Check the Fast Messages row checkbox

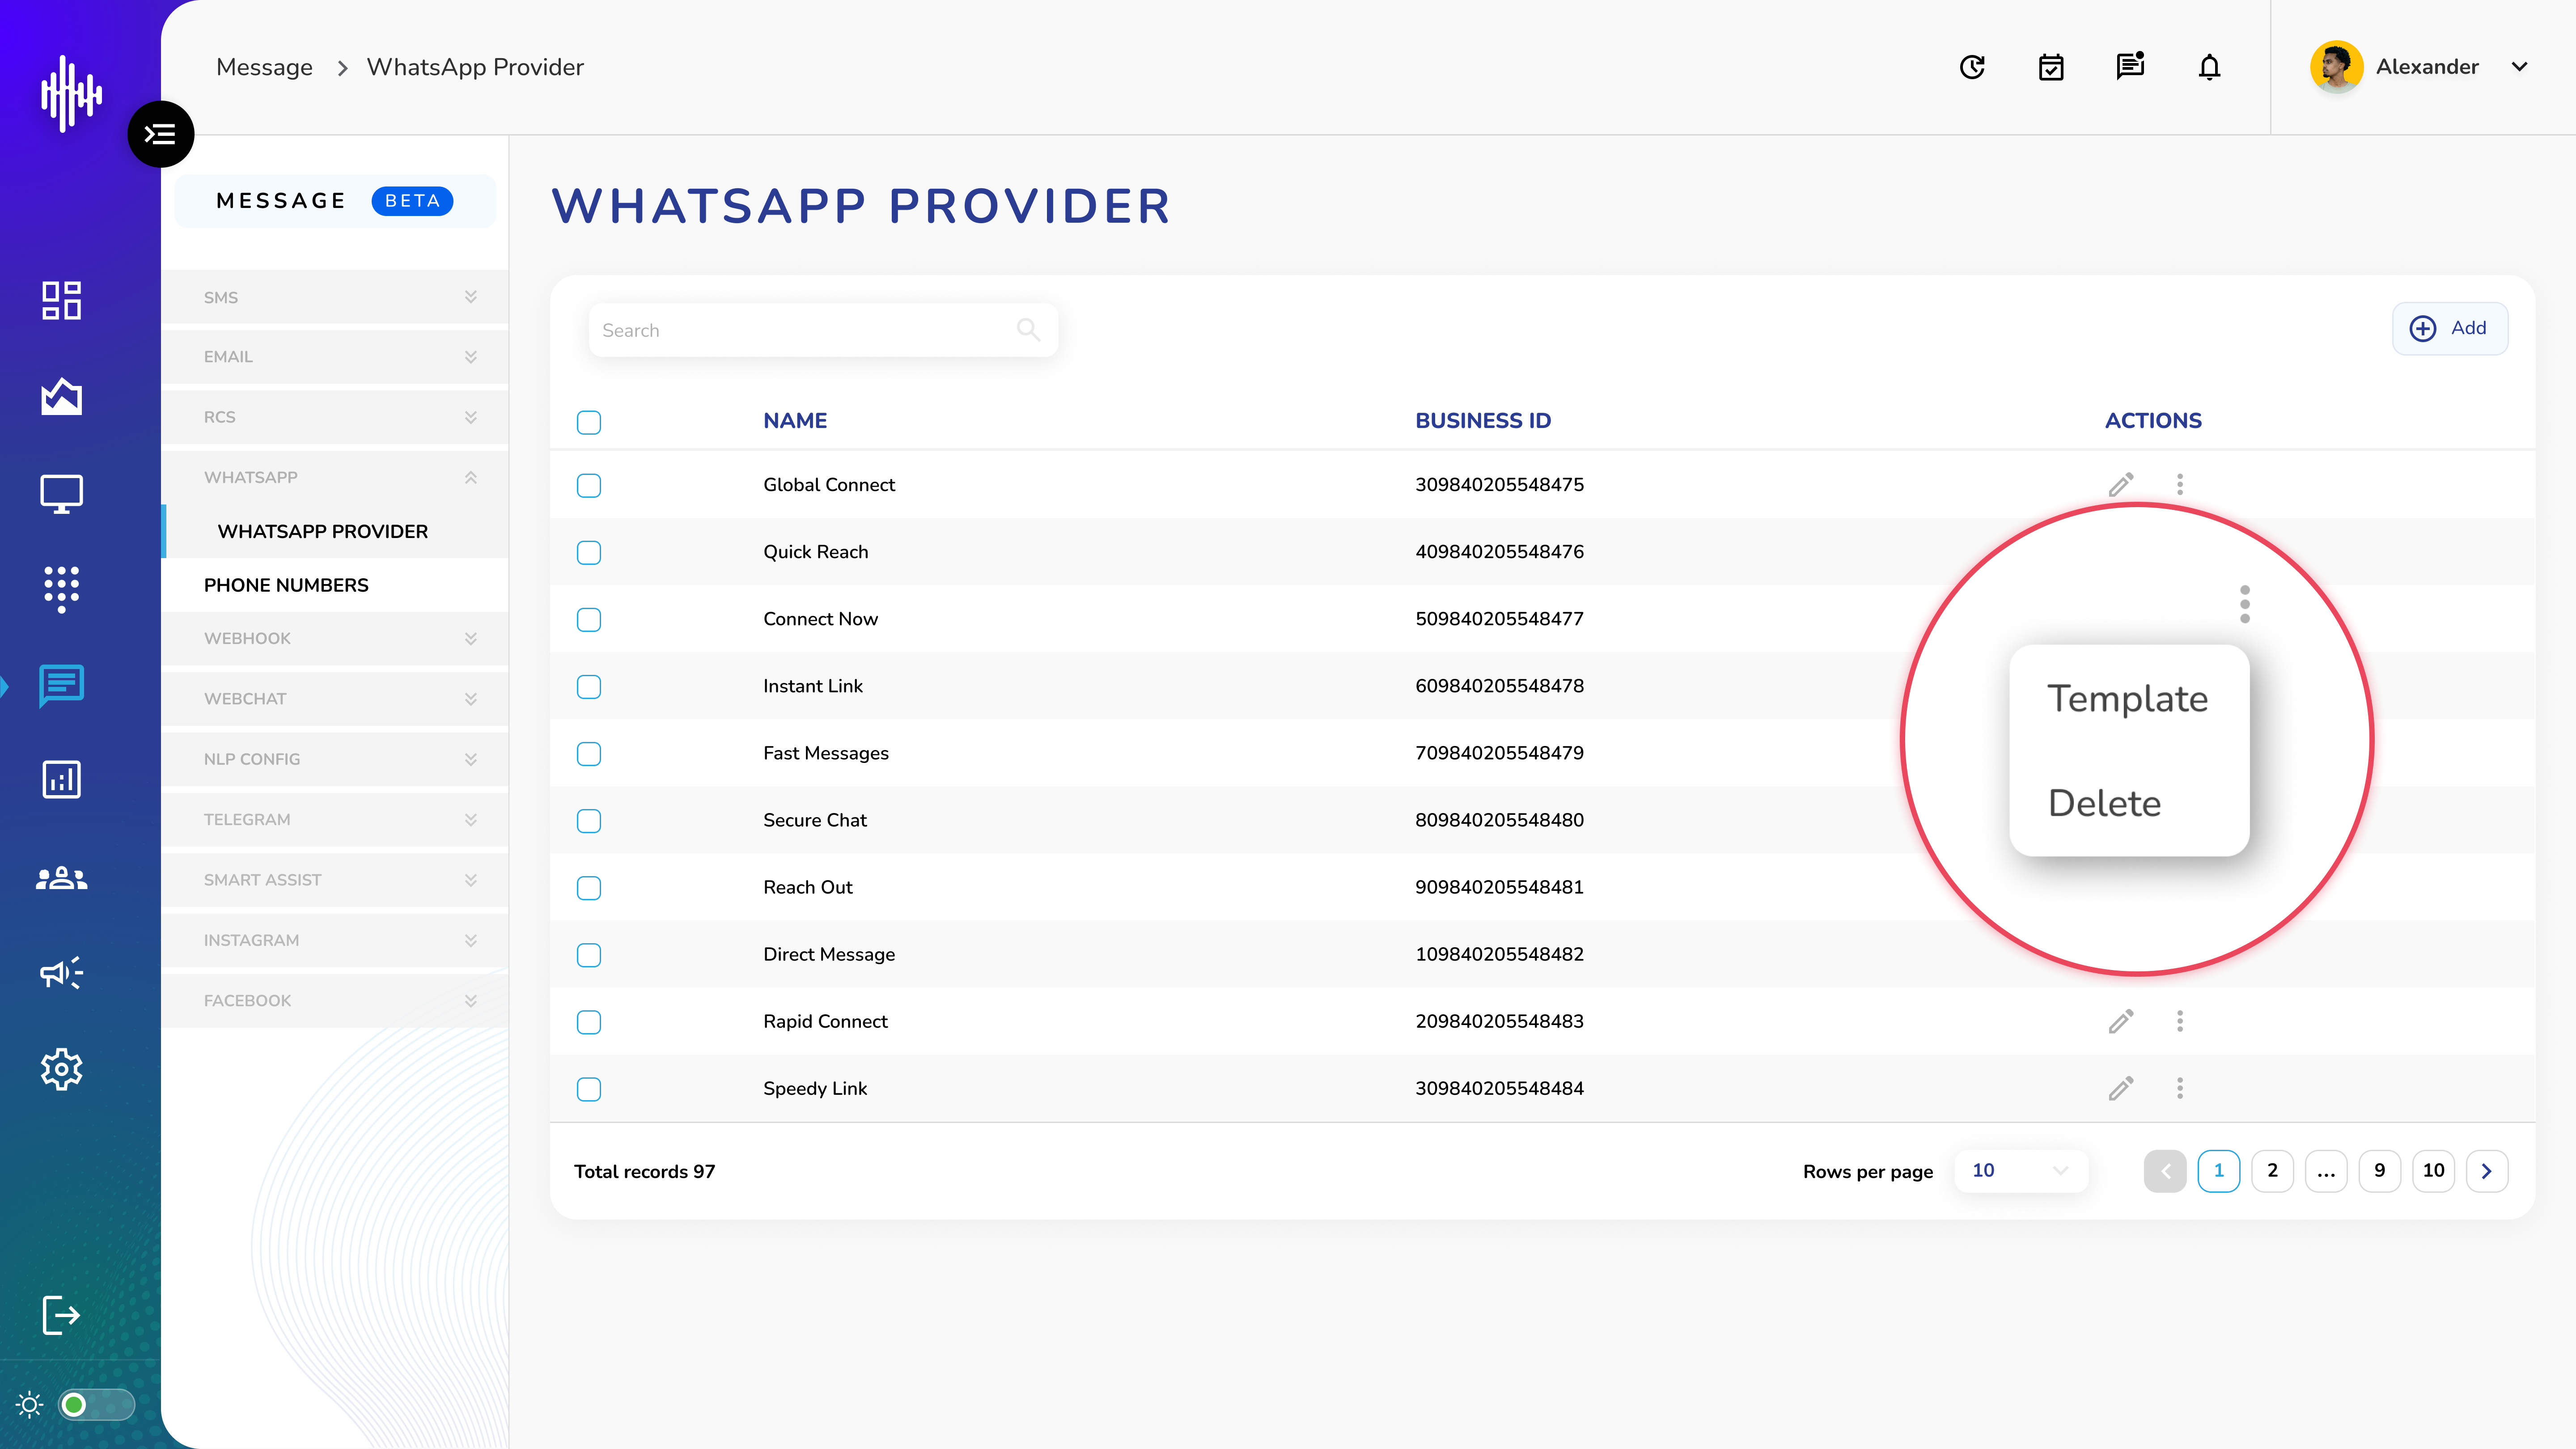point(589,753)
